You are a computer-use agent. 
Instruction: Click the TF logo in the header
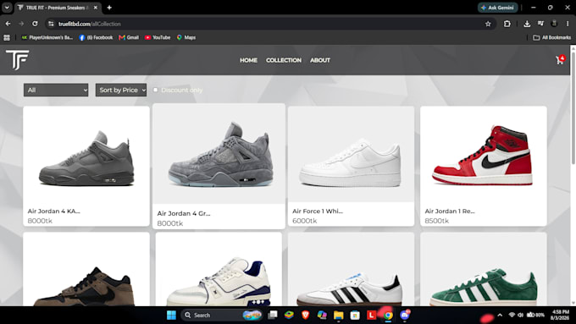(17, 60)
